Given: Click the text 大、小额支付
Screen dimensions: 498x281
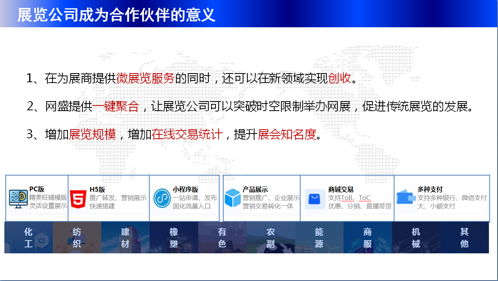Looking at the screenshot, I should (436, 206).
